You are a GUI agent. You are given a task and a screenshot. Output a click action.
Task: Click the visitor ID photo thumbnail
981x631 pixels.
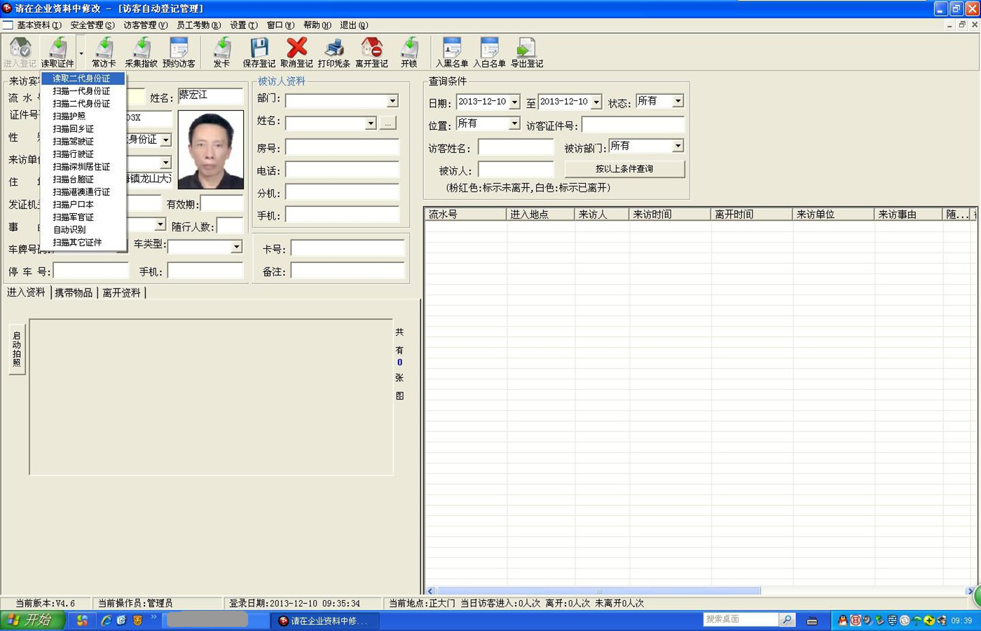click(x=211, y=149)
